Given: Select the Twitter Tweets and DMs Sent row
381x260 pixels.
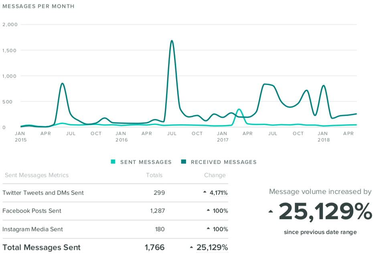Looking at the screenshot, I should [x=43, y=193].
